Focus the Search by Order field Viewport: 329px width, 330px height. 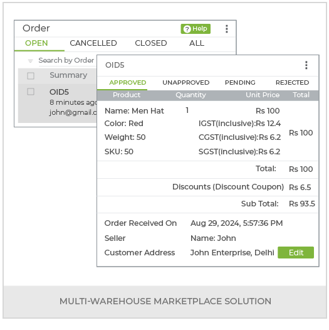pyautogui.click(x=67, y=61)
